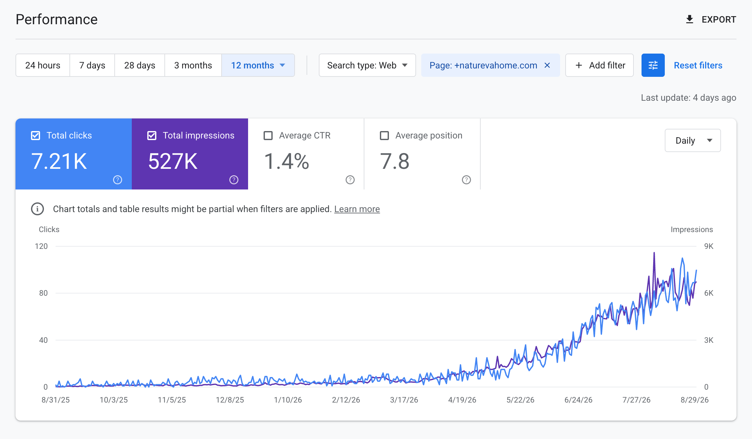The height and width of the screenshot is (439, 752).
Task: Uncheck the Total clicks checkbox
Action: pyautogui.click(x=36, y=136)
